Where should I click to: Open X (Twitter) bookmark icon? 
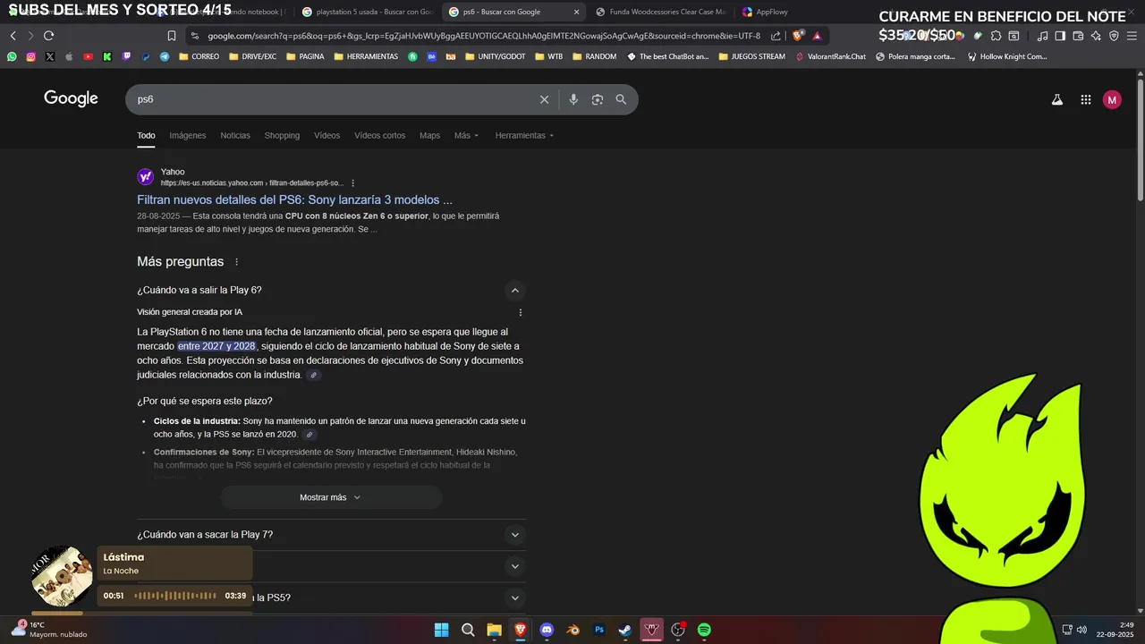pos(49,56)
